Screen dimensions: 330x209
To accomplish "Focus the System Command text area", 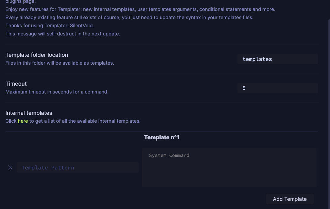I will click(229, 167).
